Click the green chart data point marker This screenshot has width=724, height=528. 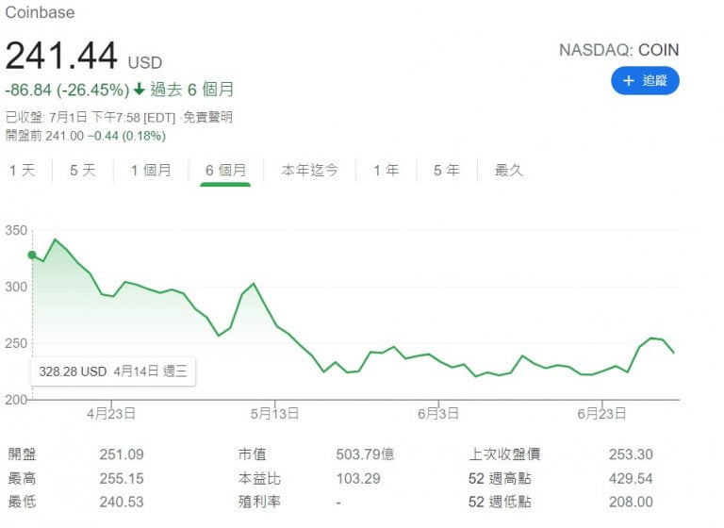click(x=32, y=255)
